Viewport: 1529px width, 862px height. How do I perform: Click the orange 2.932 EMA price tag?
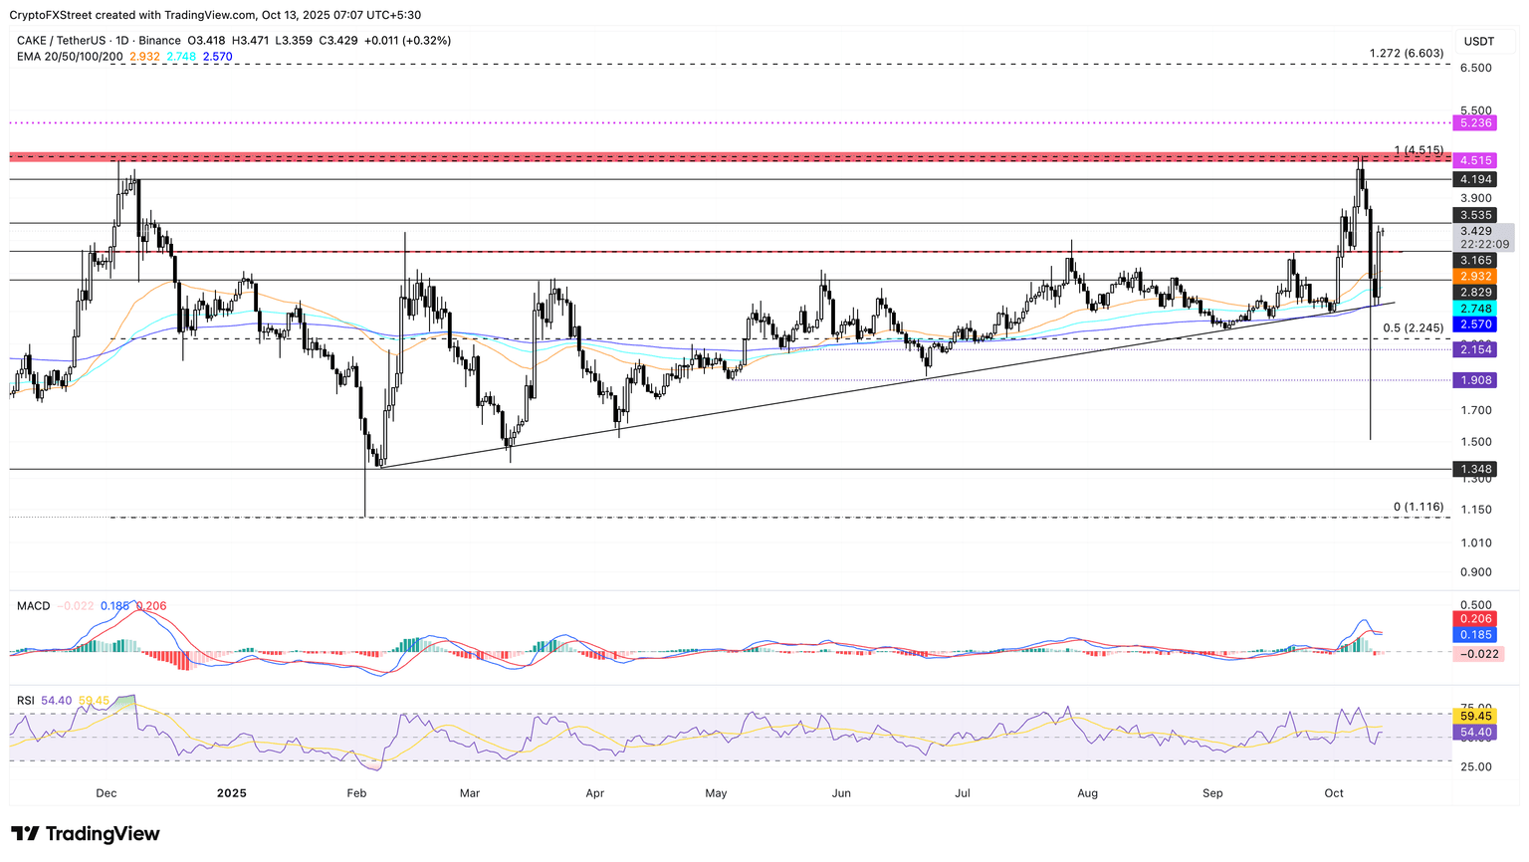pyautogui.click(x=1473, y=276)
